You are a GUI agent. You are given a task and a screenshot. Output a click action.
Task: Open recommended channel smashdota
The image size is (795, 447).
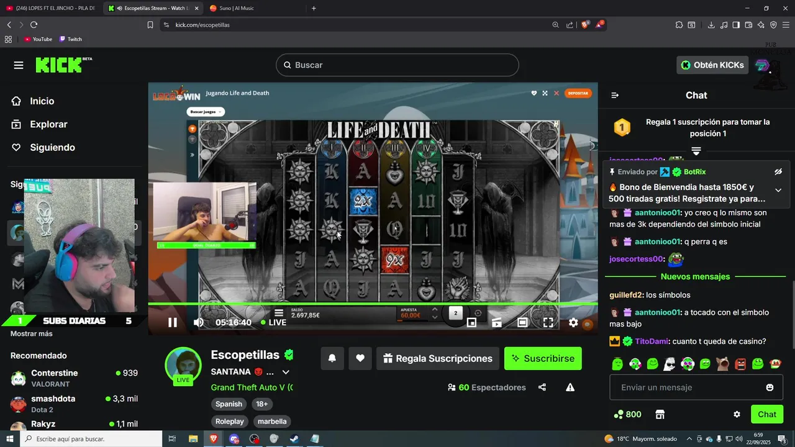[74, 404]
